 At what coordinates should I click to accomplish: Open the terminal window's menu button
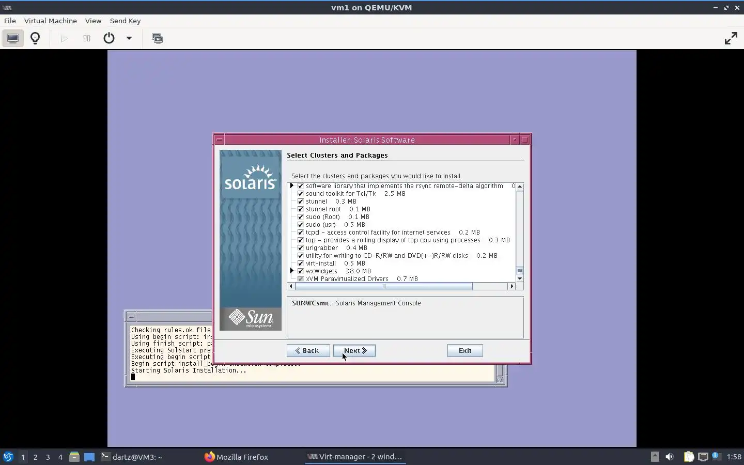(131, 317)
